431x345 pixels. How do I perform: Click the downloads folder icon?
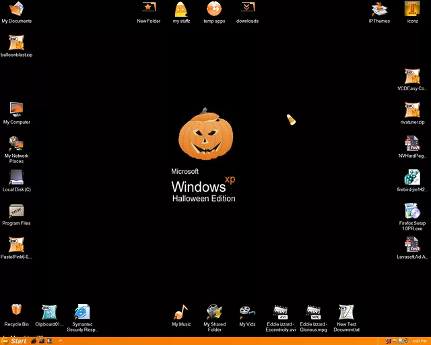pos(247,9)
